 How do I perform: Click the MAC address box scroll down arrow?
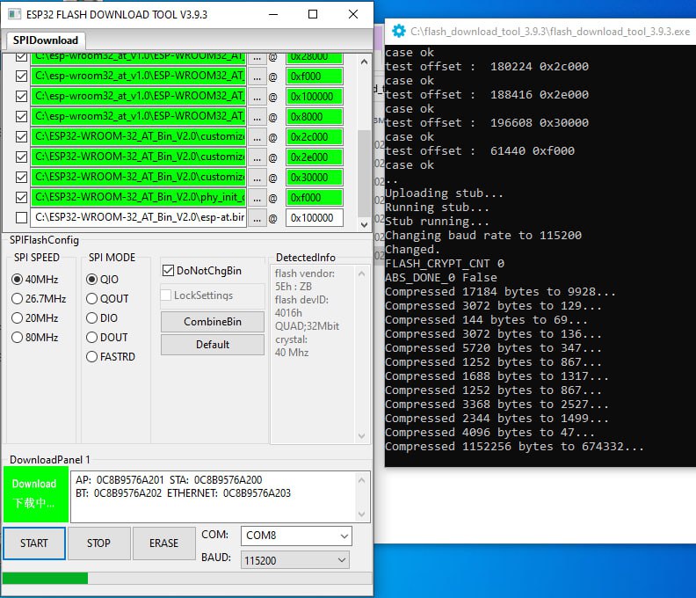(361, 514)
